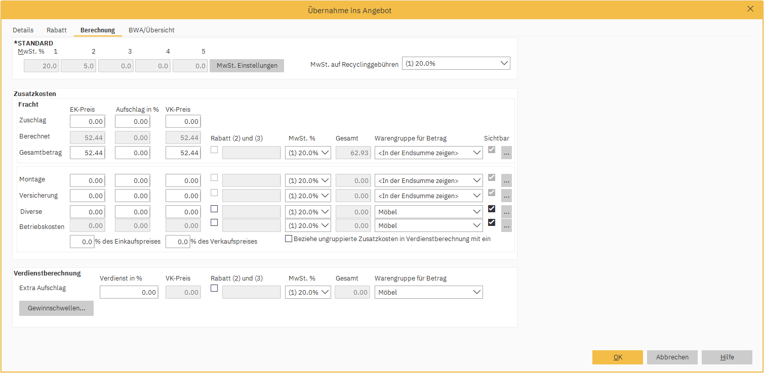The height and width of the screenshot is (373, 764).
Task: Toggle the Sichtbar checkbox for Betriebskosten
Action: click(491, 222)
